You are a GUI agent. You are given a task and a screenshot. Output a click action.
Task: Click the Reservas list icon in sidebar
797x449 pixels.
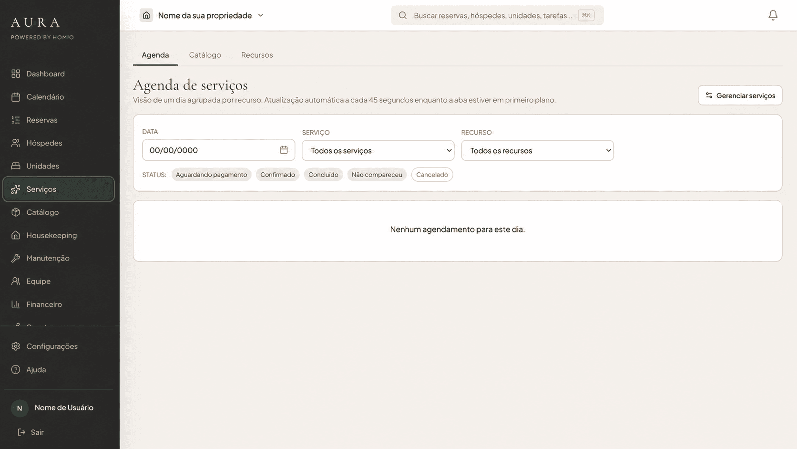coord(16,120)
